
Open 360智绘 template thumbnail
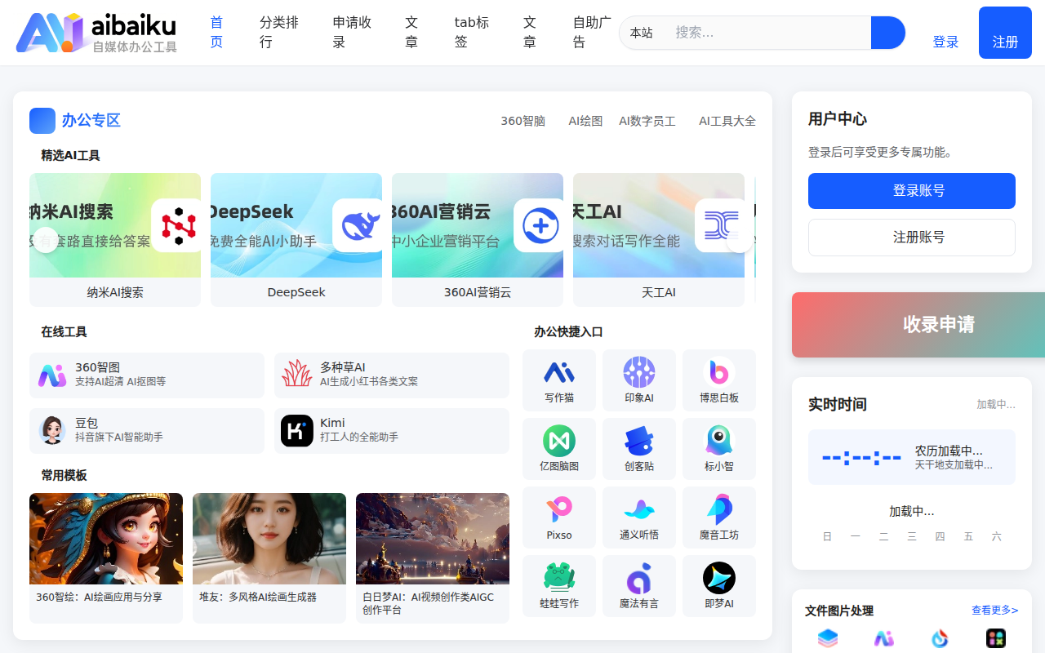pyautogui.click(x=106, y=539)
